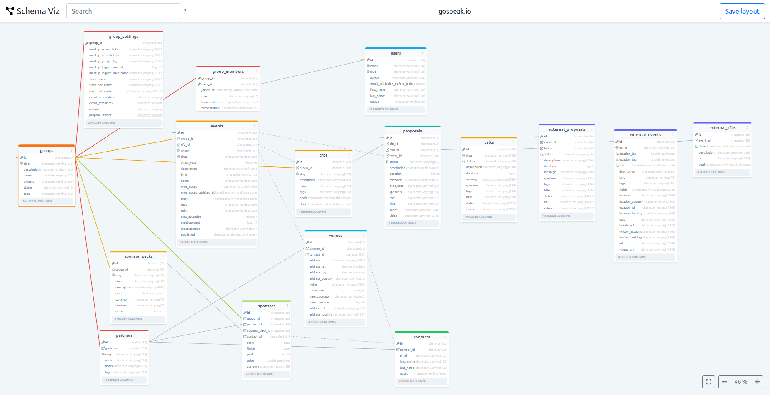Click the key icon next to users id field
Image resolution: width=770 pixels, height=395 pixels.
pos(367,60)
